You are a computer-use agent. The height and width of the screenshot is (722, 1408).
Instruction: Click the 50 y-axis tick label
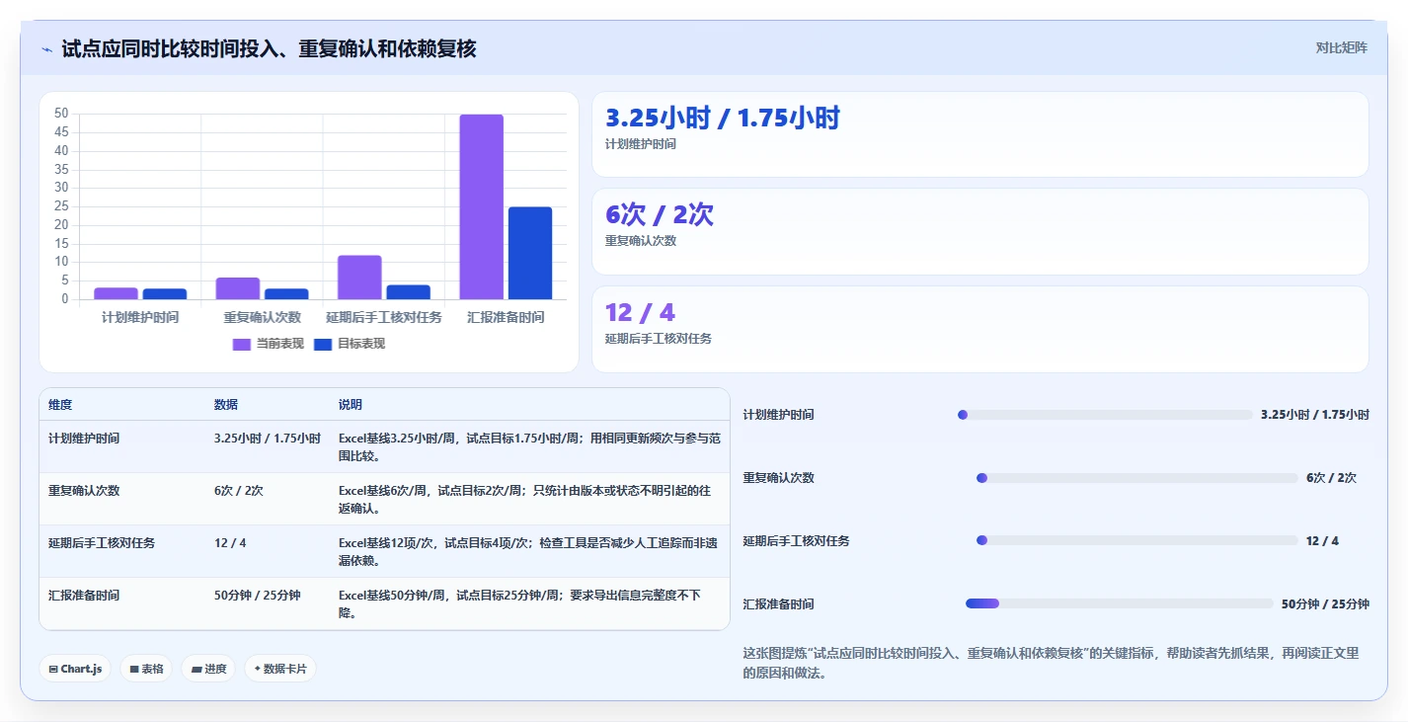(61, 114)
